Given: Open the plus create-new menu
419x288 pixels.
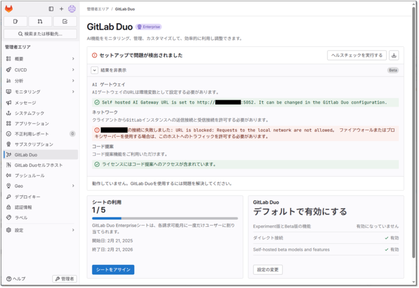Looking at the screenshot, I should coord(61,9).
